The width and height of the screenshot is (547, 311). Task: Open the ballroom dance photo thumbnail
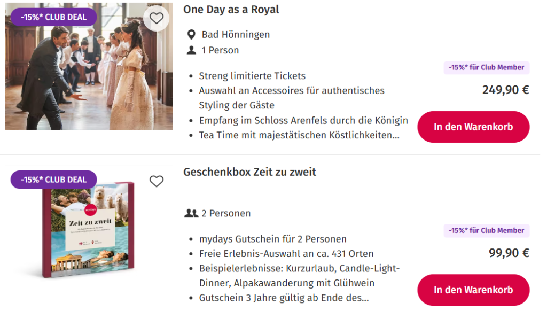tap(89, 75)
